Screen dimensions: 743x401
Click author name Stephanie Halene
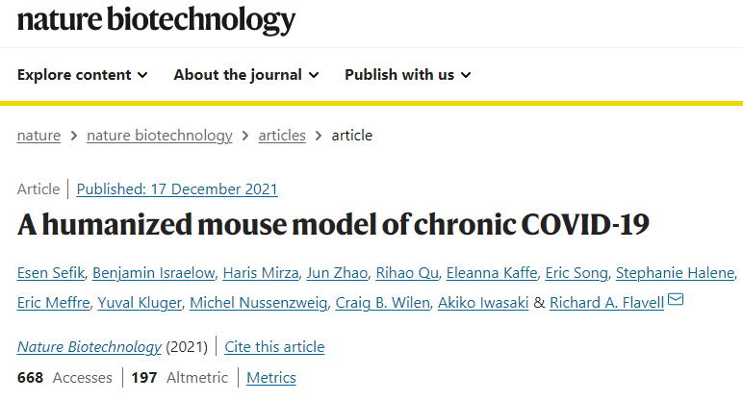pos(675,274)
